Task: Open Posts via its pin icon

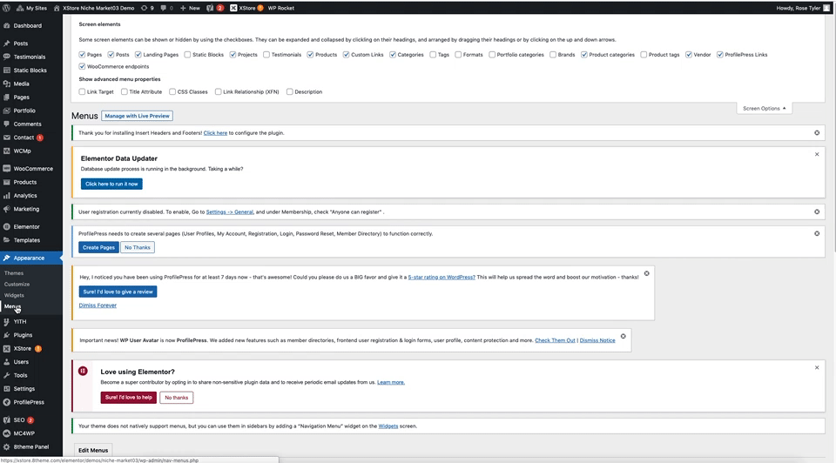Action: tap(6, 44)
